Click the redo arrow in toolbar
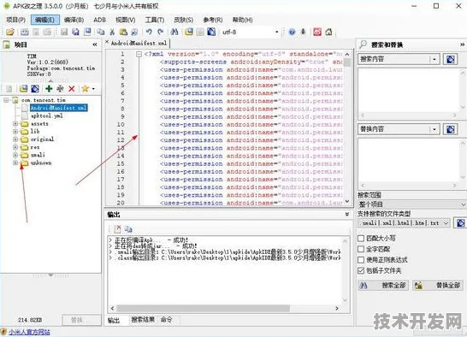 [x=161, y=32]
